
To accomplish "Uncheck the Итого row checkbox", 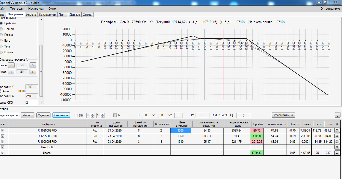I will tap(3, 153).
